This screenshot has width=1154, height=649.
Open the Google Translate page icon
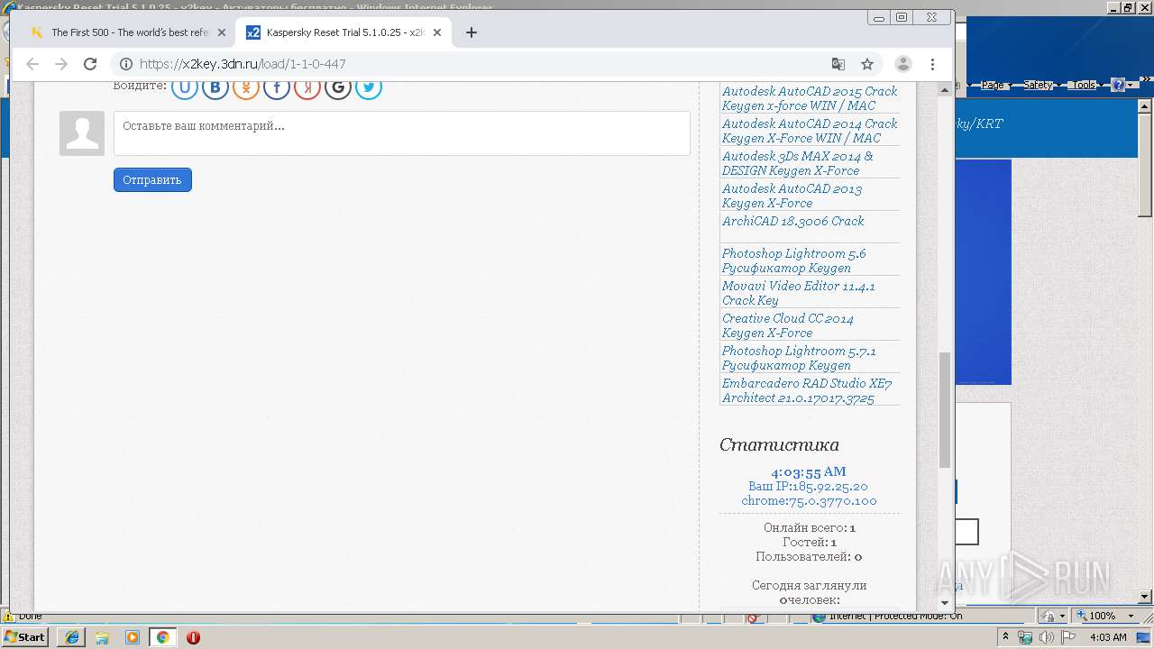(x=838, y=64)
